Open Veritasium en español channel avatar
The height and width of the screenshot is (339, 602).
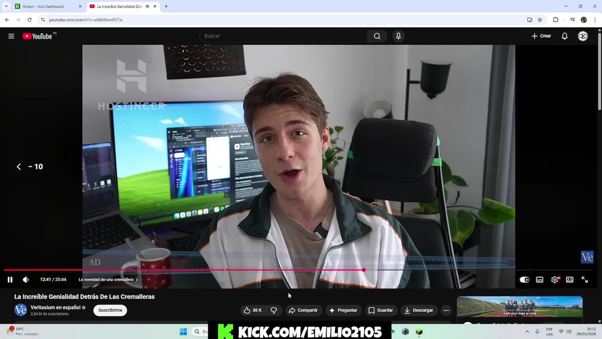click(21, 310)
